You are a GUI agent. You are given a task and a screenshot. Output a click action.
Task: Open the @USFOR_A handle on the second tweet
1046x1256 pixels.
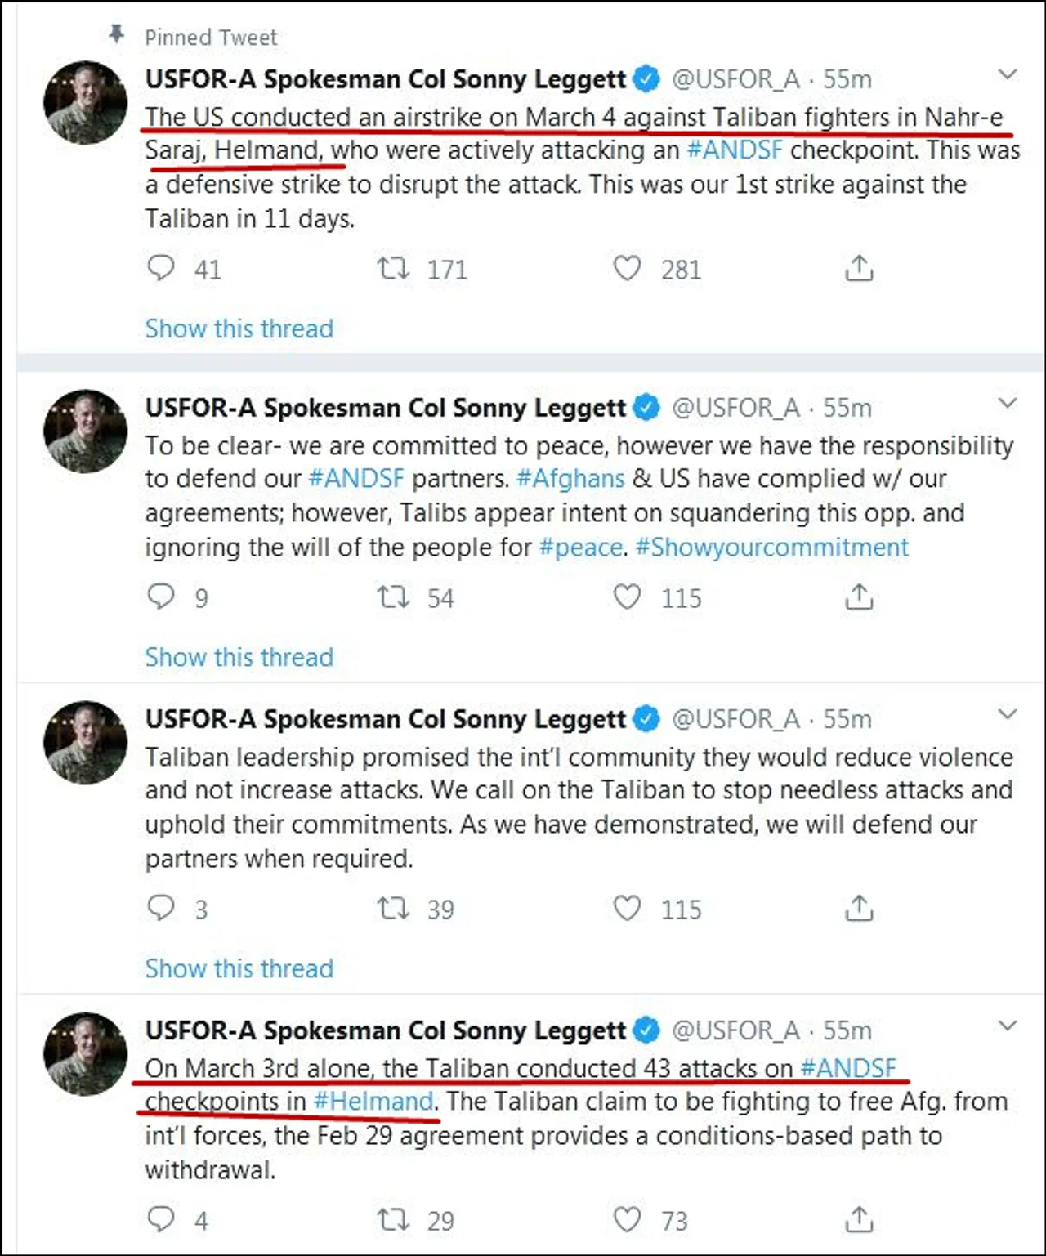click(735, 407)
